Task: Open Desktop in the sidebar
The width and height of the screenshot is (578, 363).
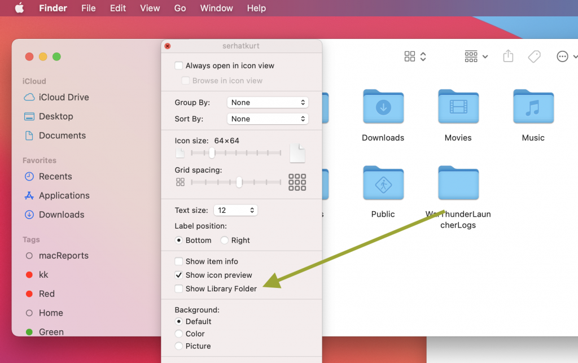Action: (x=49, y=116)
